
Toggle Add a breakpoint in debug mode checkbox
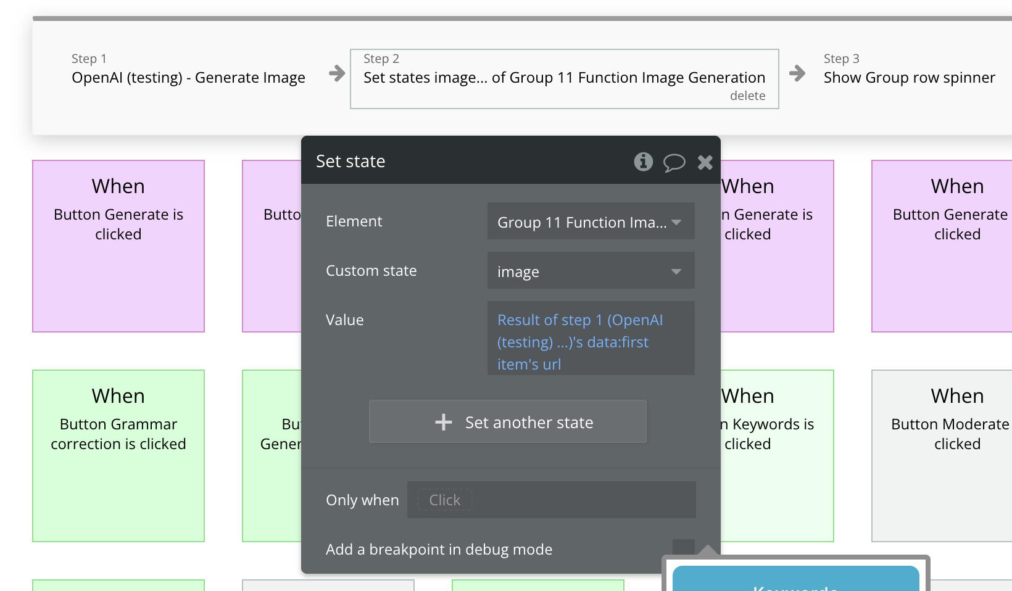coord(683,549)
